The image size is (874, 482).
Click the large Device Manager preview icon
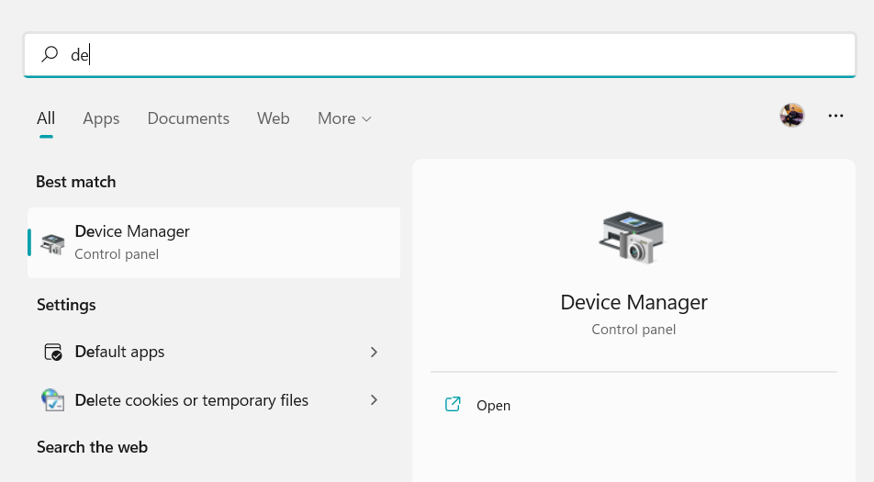[x=633, y=238]
